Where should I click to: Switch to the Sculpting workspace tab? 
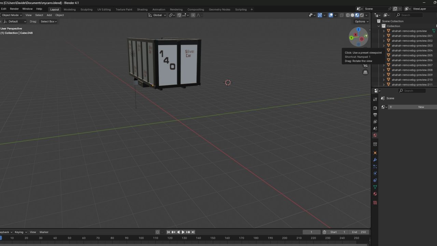click(86, 9)
